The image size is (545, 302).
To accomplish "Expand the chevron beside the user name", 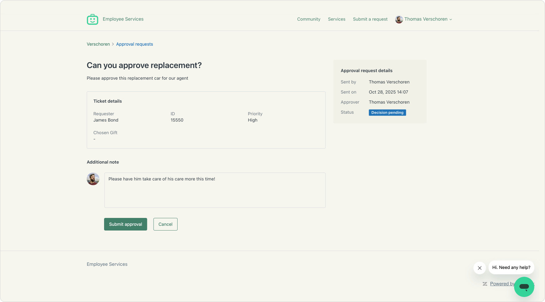I will point(451,20).
